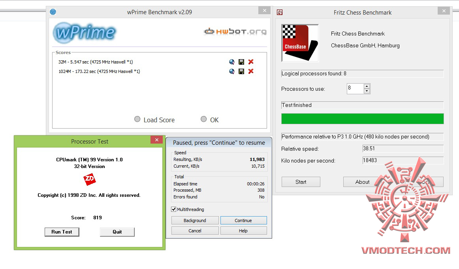Increase processors to use with up arrow

[367, 86]
